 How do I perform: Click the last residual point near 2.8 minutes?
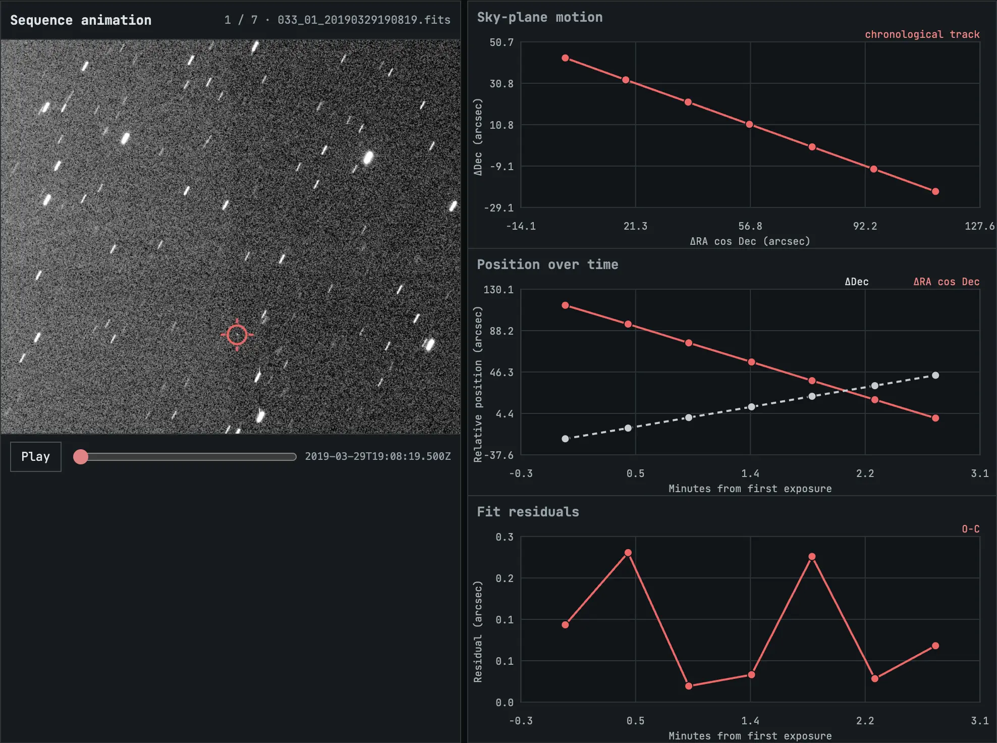point(935,646)
